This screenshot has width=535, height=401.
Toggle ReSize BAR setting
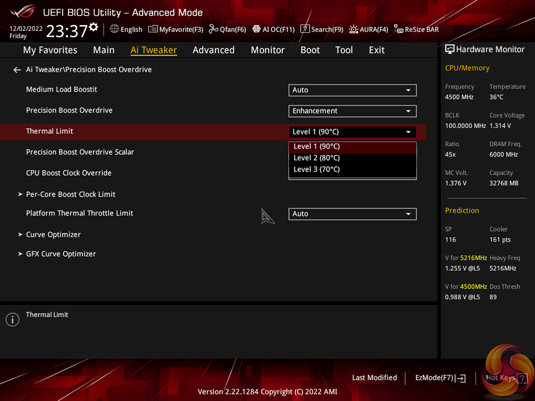click(x=416, y=29)
